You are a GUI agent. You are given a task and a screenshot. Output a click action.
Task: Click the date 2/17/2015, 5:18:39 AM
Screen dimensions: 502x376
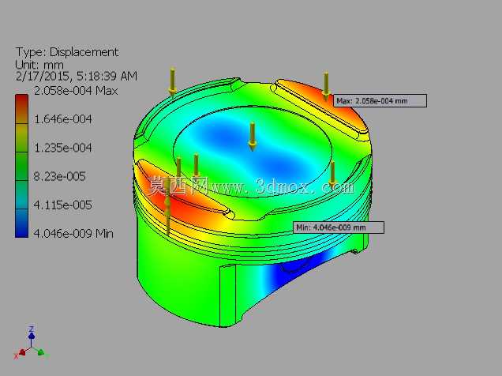tap(77, 76)
